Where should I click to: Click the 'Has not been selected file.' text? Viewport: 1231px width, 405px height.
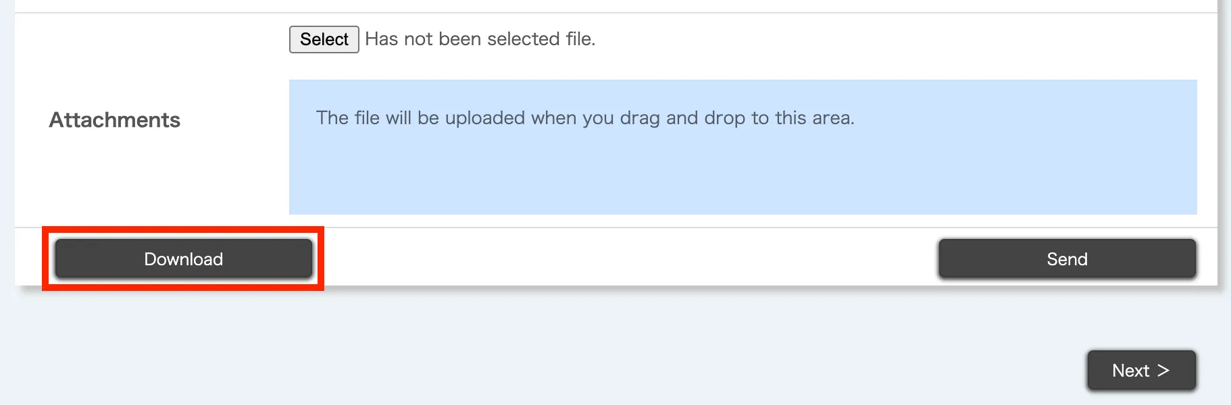coord(480,39)
